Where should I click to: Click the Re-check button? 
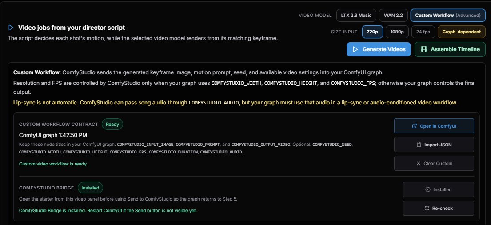click(438, 208)
